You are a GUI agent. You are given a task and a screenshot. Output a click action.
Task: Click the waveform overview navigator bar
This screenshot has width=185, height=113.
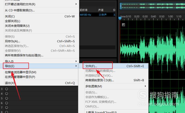152,6
